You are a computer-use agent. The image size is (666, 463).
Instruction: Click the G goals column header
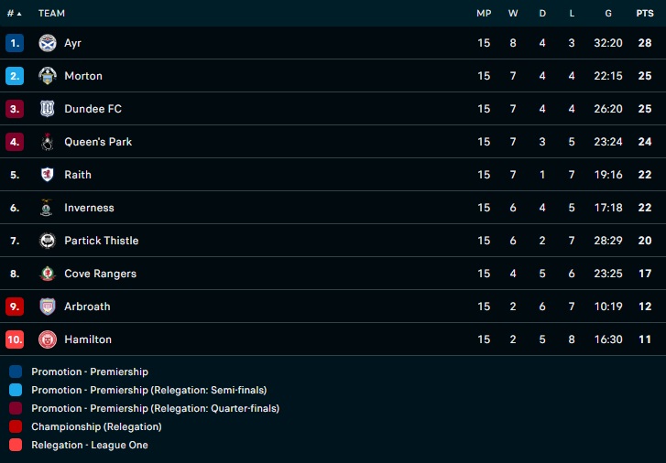pyautogui.click(x=608, y=14)
